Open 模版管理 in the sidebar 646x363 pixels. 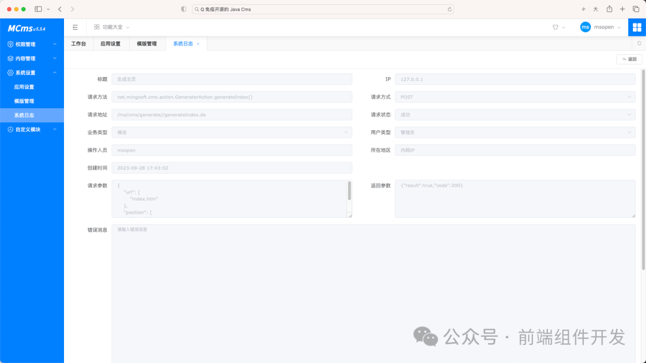(x=32, y=101)
